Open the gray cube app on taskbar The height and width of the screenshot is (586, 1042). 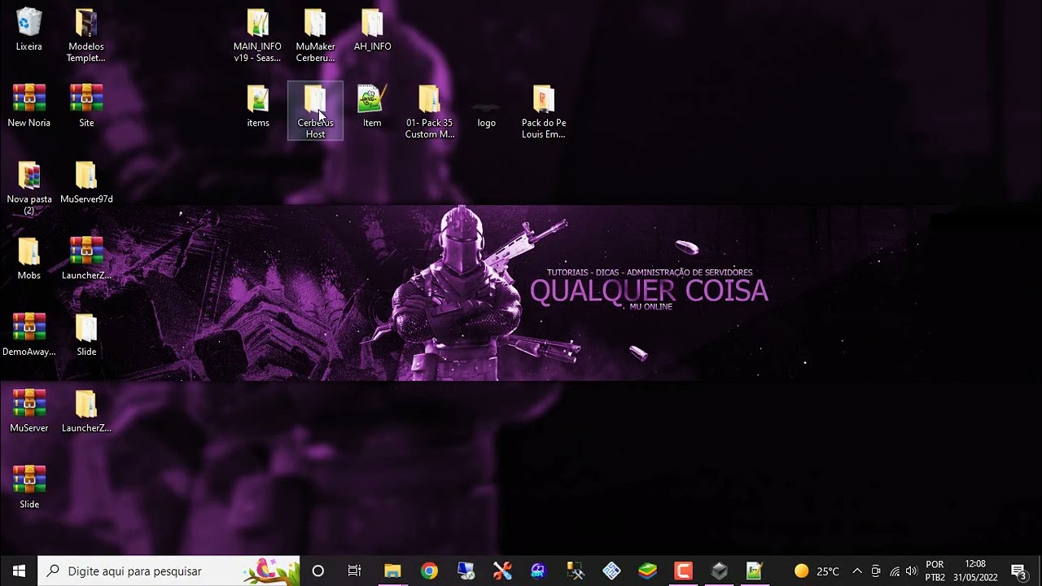point(720,571)
